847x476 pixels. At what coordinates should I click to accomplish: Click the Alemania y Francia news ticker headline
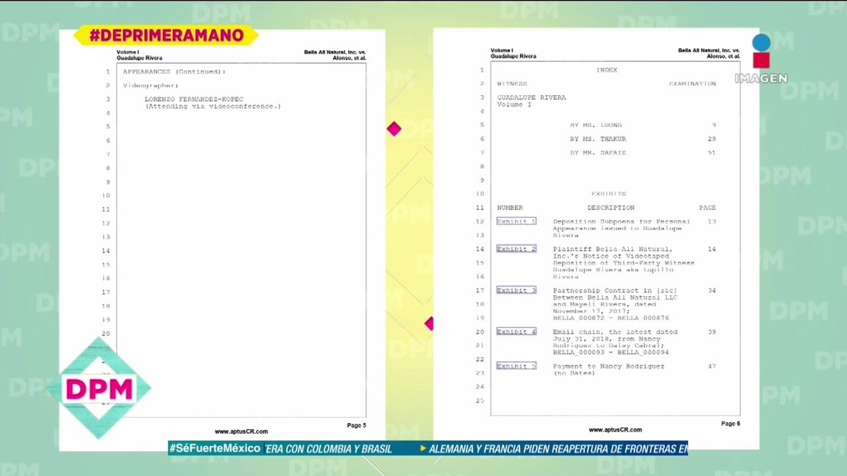point(558,449)
